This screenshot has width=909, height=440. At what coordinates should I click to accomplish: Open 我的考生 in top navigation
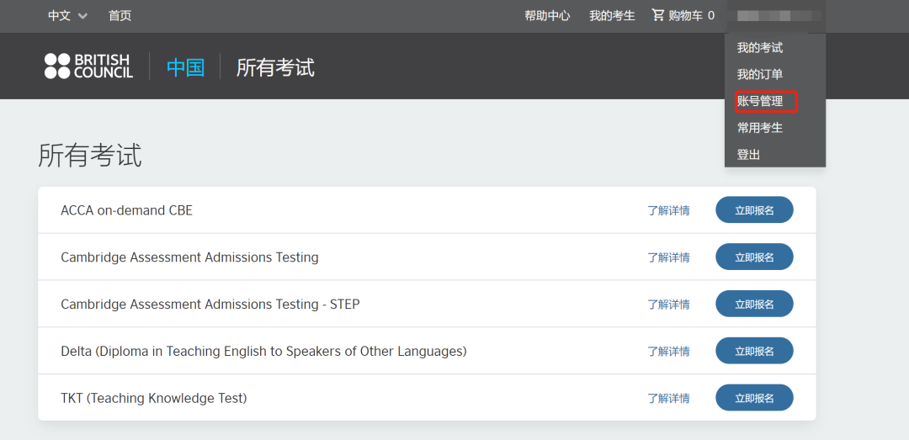click(x=612, y=16)
